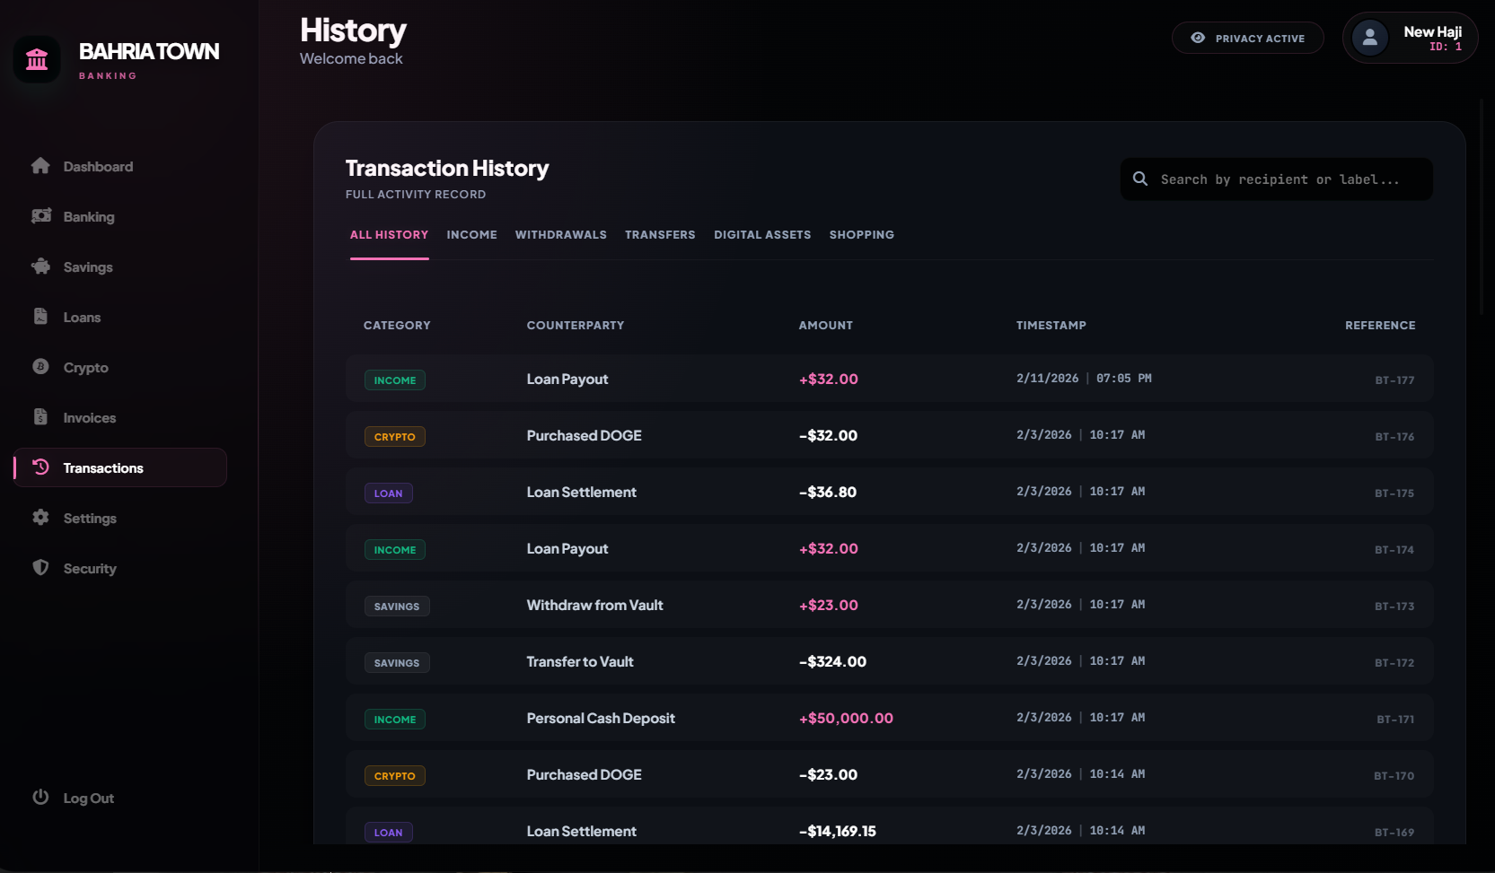
Task: Toggle the Privacy Active eye button
Action: [1247, 38]
